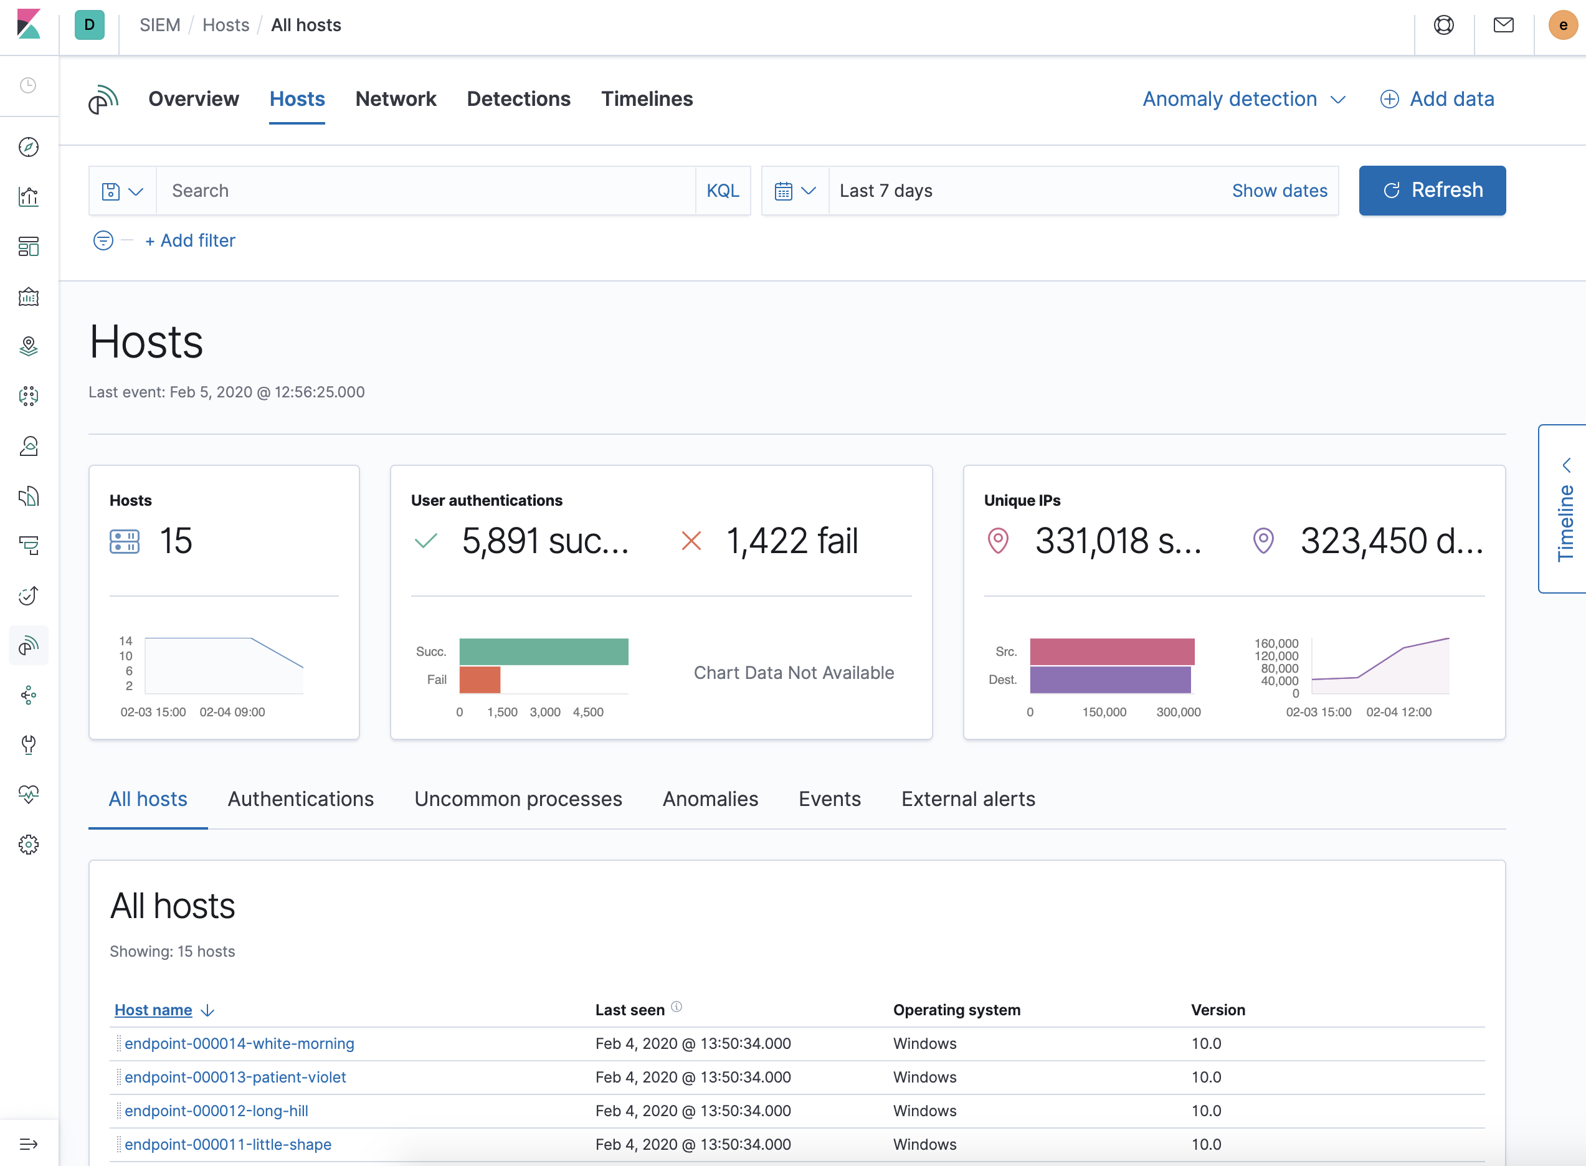Open Management gear icon in sidebar
The image size is (1586, 1166).
(28, 844)
